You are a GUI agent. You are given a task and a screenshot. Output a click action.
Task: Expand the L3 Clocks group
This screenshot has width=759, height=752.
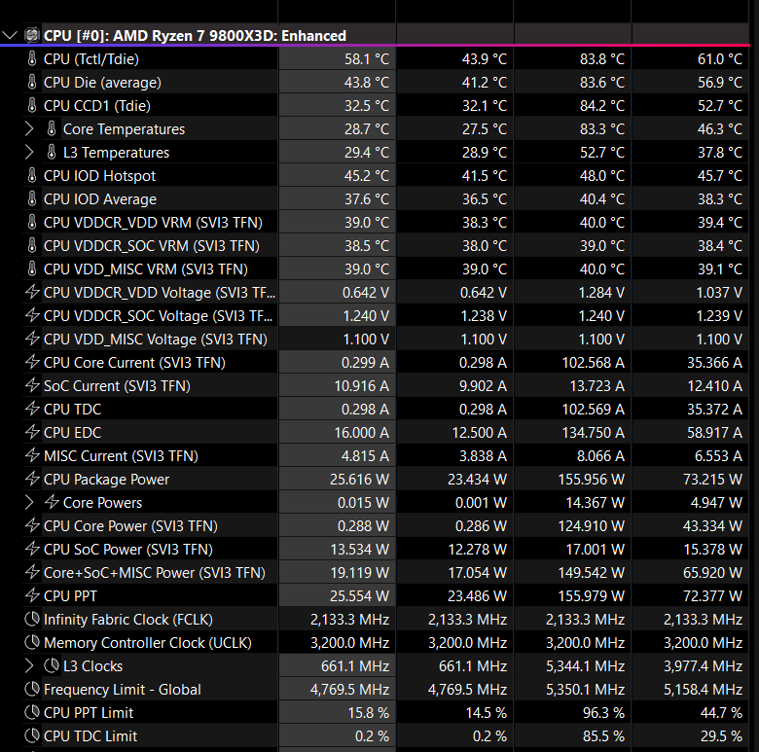(29, 665)
